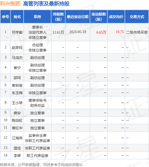Click 李蝶's 职工代表监事 position cell
This screenshot has width=149, height=167.
click(38, 156)
